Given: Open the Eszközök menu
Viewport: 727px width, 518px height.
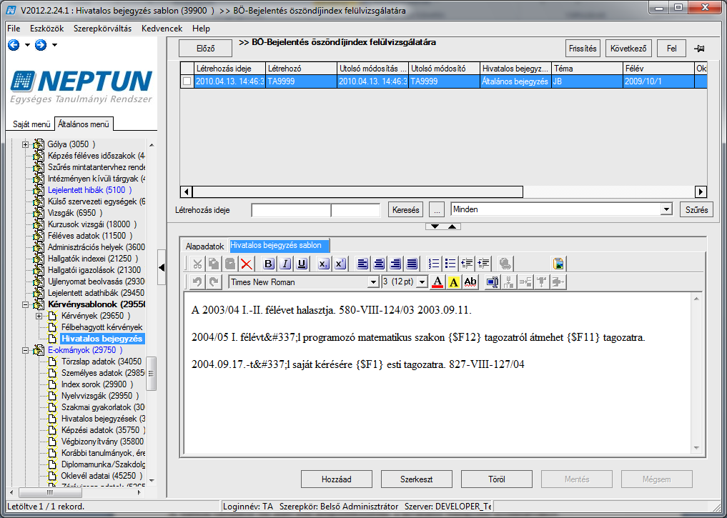Looking at the screenshot, I should point(47,29).
